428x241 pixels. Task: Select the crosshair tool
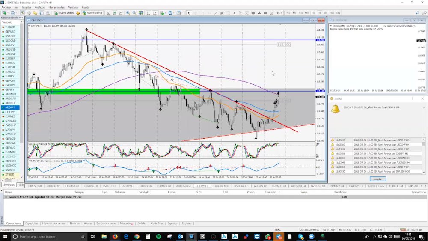pos(195,13)
